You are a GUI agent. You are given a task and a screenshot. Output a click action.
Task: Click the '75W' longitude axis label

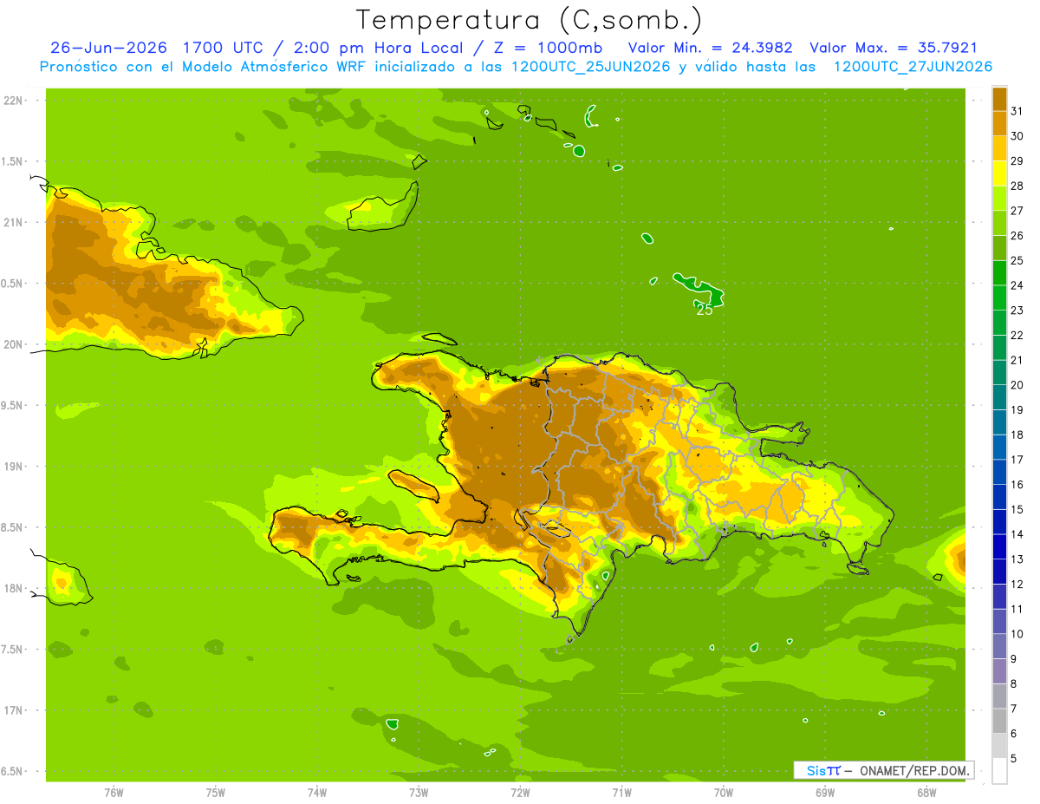coord(216,792)
